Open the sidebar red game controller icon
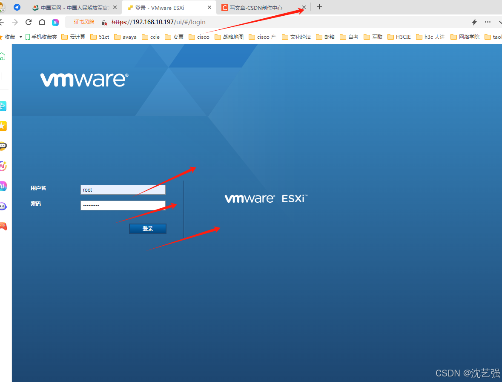 click(3, 226)
